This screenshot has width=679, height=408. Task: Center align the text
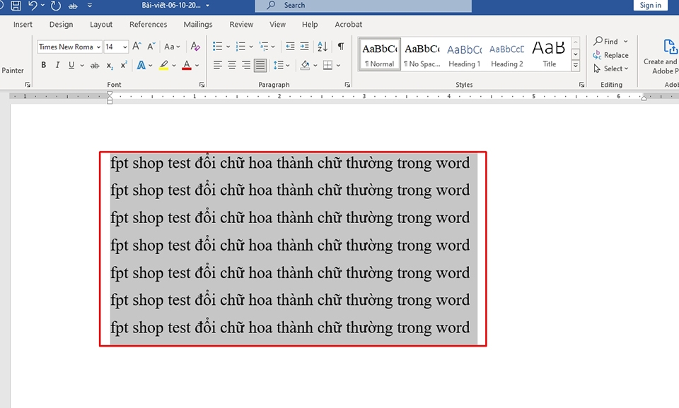[232, 65]
